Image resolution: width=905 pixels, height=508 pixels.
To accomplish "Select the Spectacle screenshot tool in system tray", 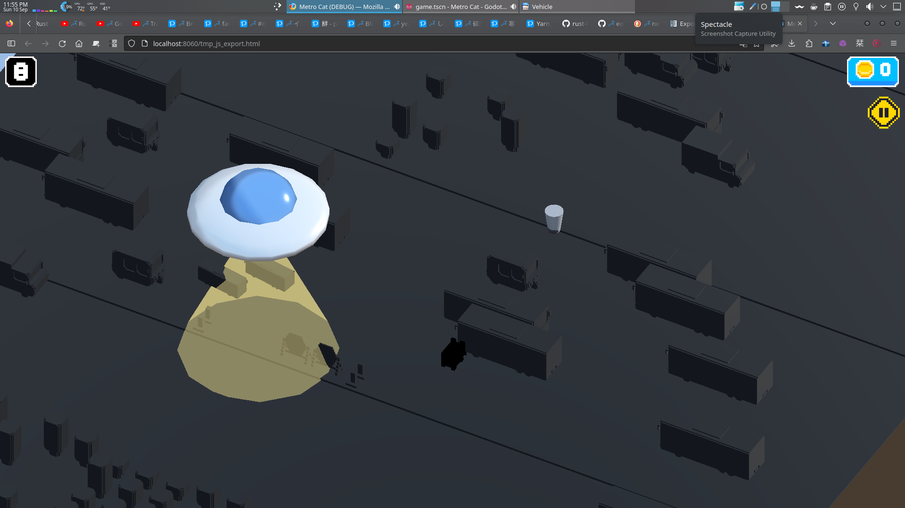I will pos(739,7).
